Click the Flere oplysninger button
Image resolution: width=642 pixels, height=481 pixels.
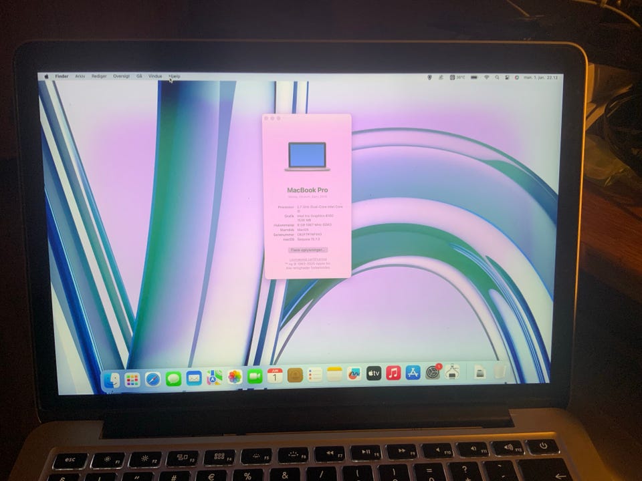tap(308, 250)
